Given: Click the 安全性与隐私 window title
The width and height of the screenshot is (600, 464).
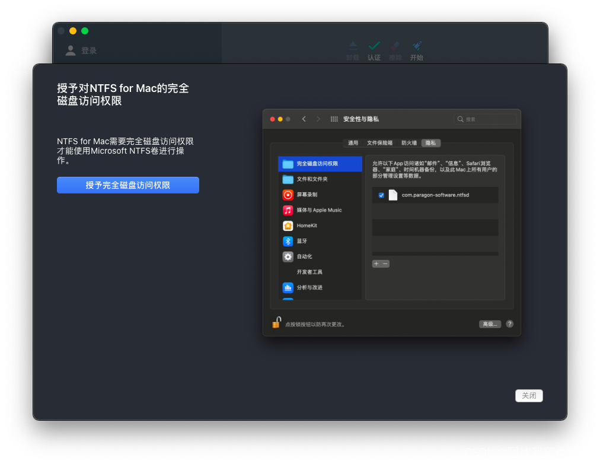Looking at the screenshot, I should pyautogui.click(x=361, y=119).
